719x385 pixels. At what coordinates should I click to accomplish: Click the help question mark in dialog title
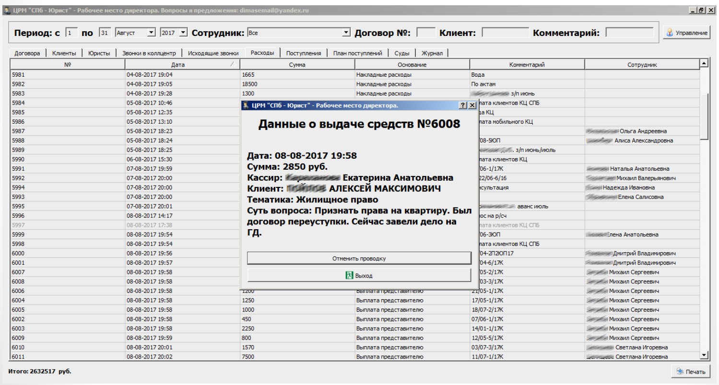pyautogui.click(x=462, y=105)
